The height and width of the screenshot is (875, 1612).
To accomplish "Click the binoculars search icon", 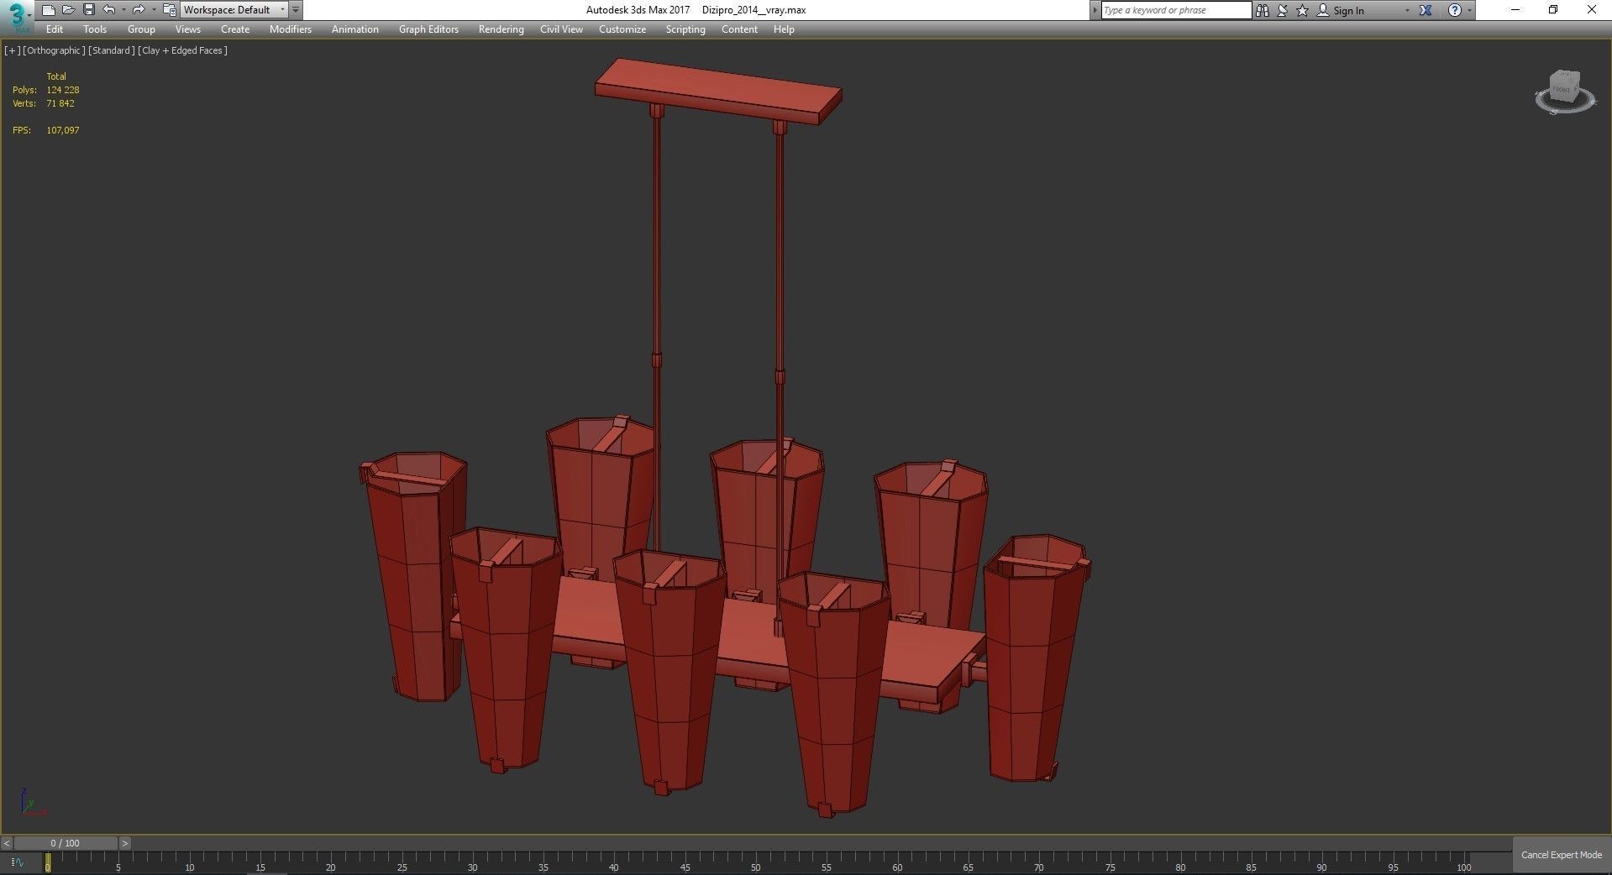I will [1262, 10].
